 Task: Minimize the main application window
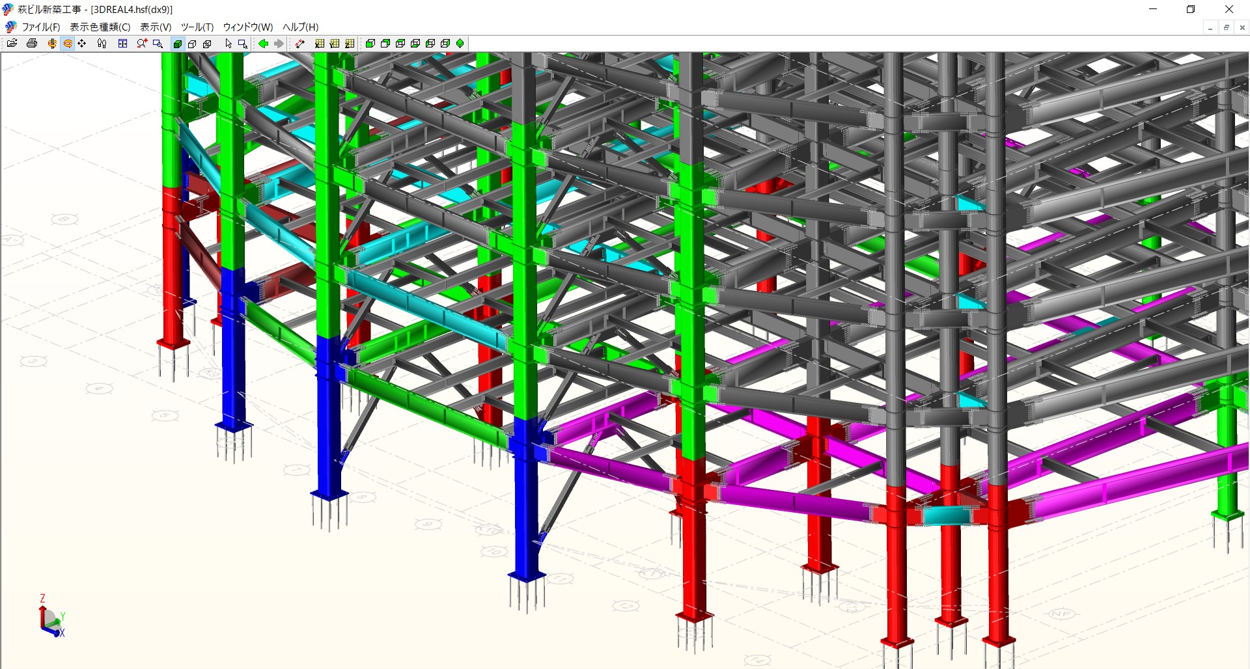tap(1153, 9)
